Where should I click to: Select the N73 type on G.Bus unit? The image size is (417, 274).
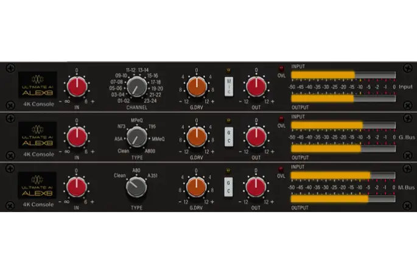click(121, 126)
